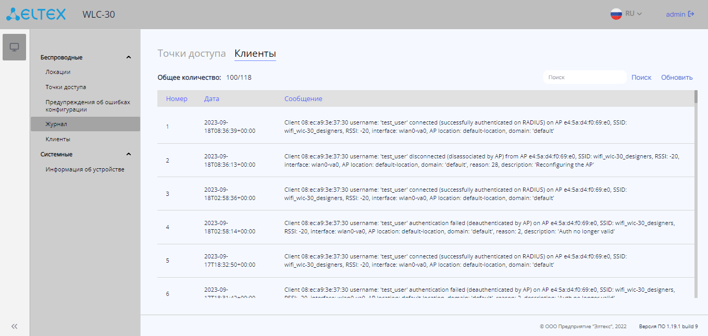Screen dimensions: 708x336
Task: Click the log table vertical scrollbar
Action: [x=696, y=194]
